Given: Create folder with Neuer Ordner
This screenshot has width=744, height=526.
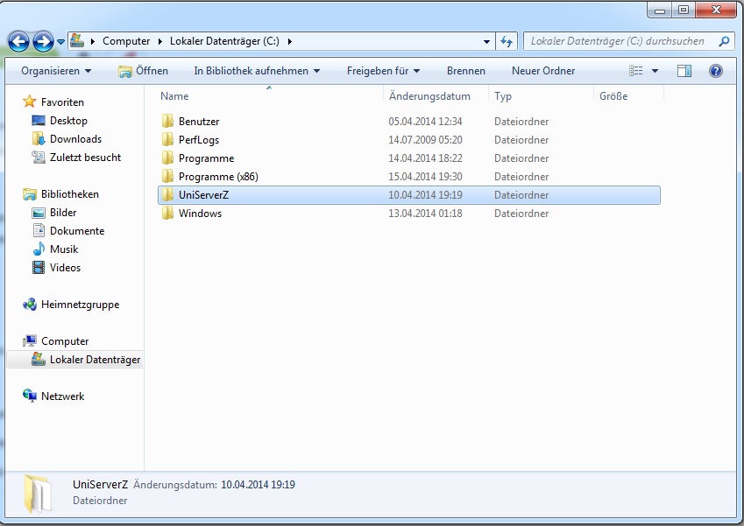Looking at the screenshot, I should point(543,71).
